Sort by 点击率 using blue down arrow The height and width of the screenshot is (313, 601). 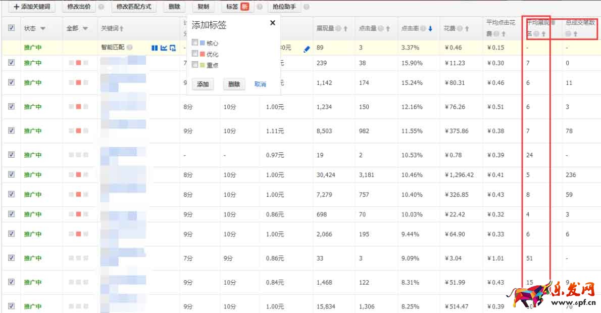tap(430, 29)
